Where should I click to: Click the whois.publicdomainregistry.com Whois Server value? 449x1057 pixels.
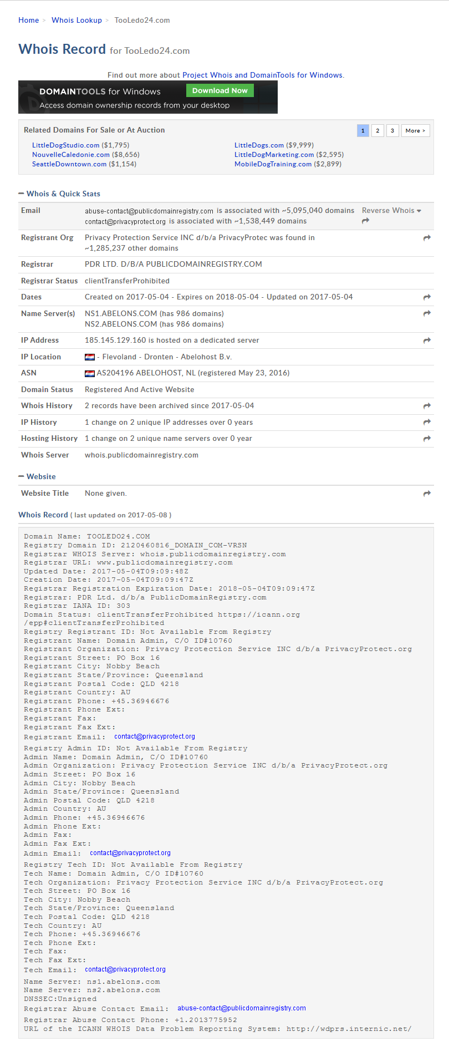(x=141, y=455)
